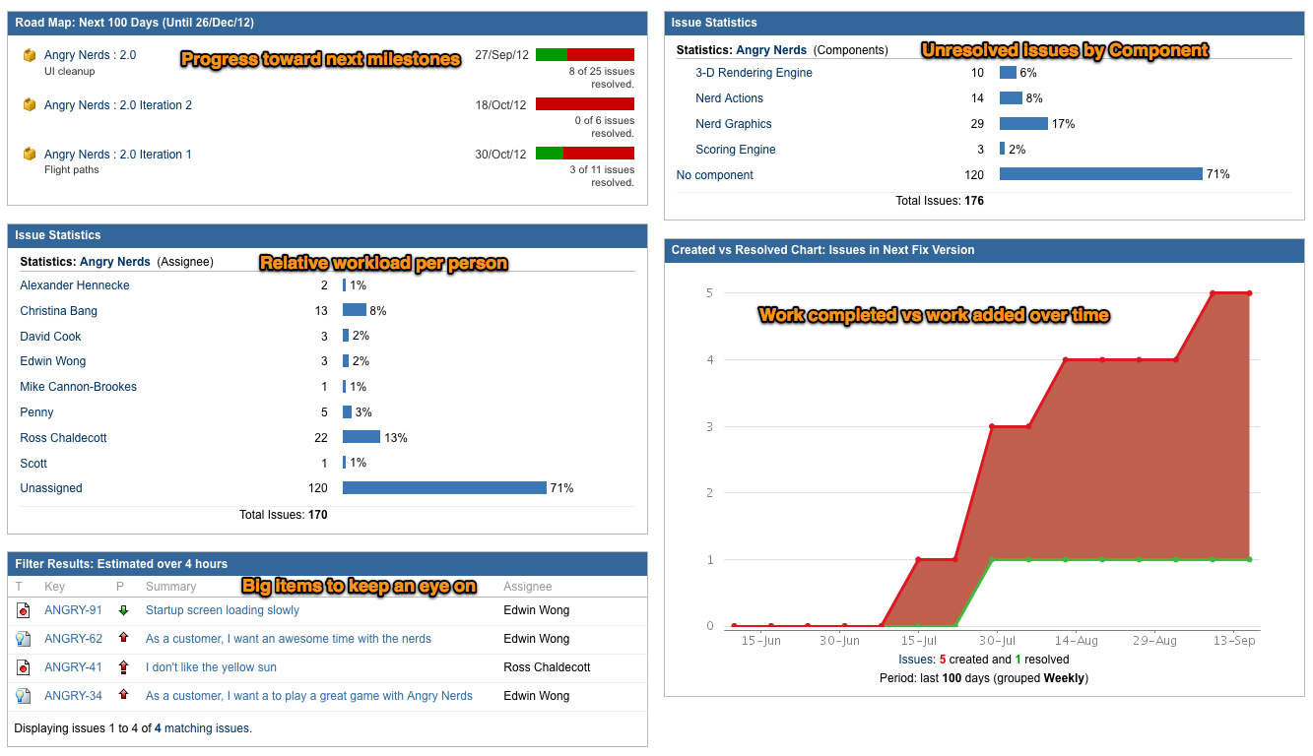This screenshot has height=756, width=1313.
Task: Click the red raised-priority arrow on ANGRY-62
Action: [x=123, y=638]
